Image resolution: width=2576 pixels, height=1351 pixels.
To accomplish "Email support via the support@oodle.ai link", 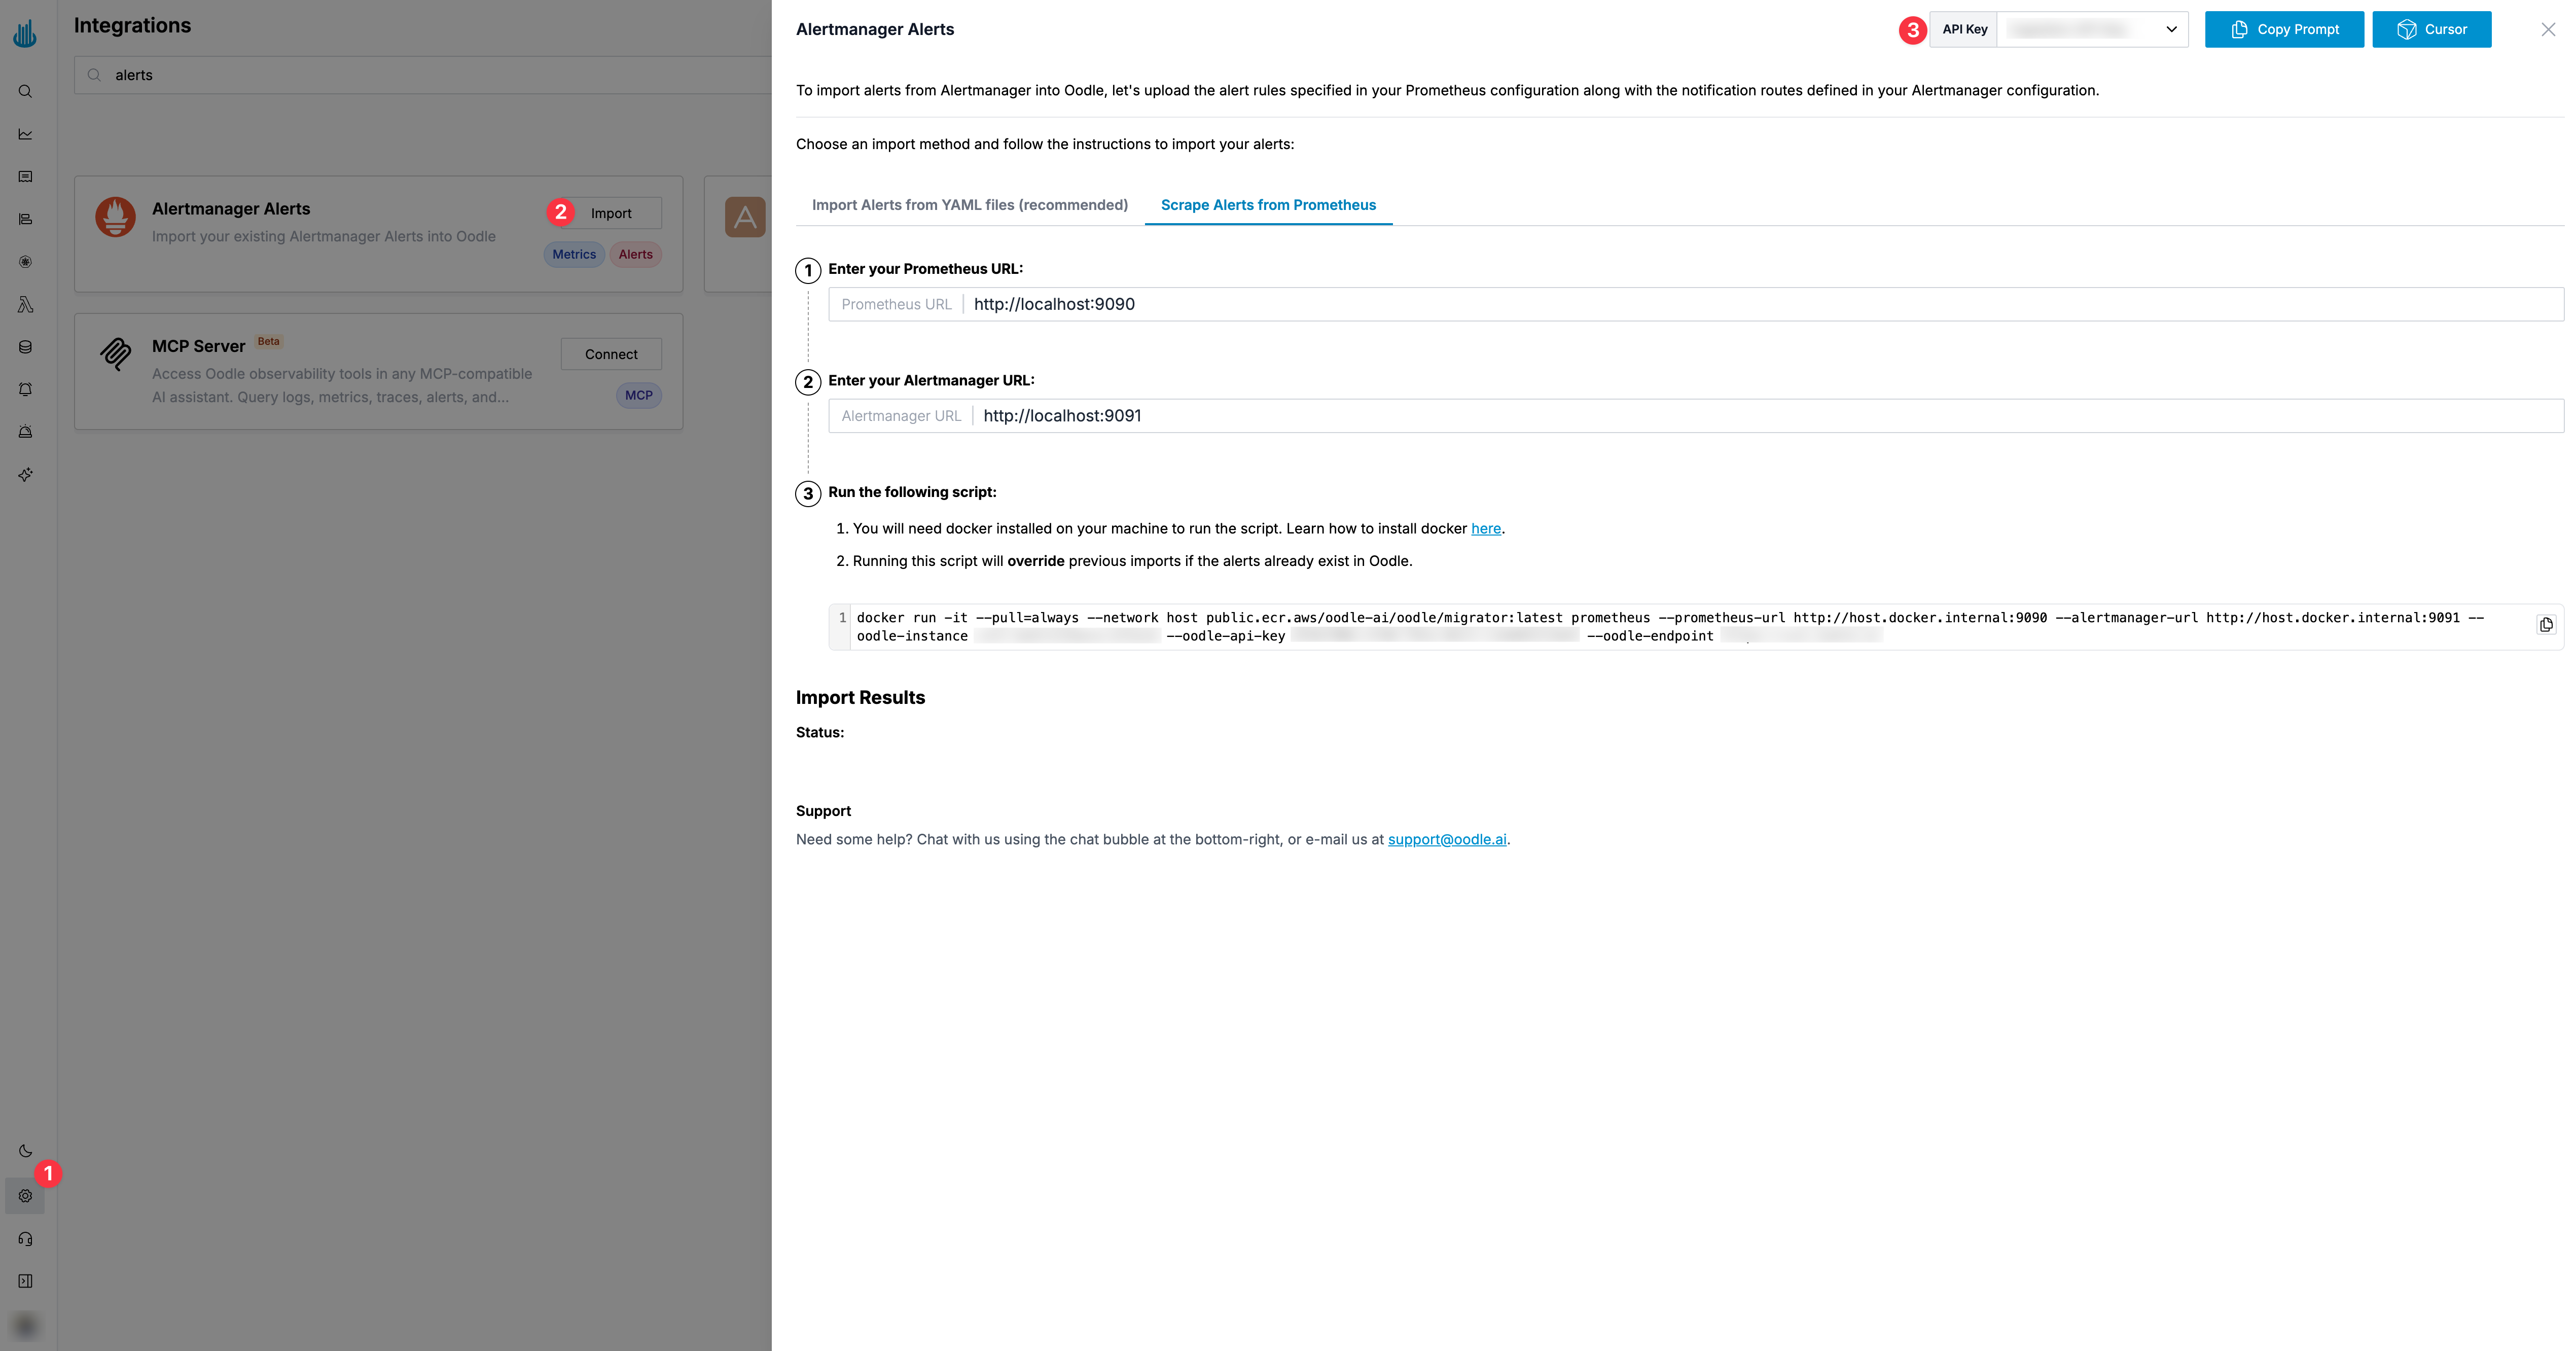I will coord(1447,839).
